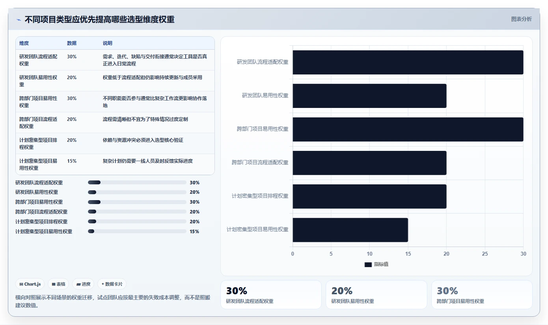This screenshot has height=325, width=548.
Task: Click the 研发团队流程适配权重 bar in the chart
Action: click(x=408, y=62)
